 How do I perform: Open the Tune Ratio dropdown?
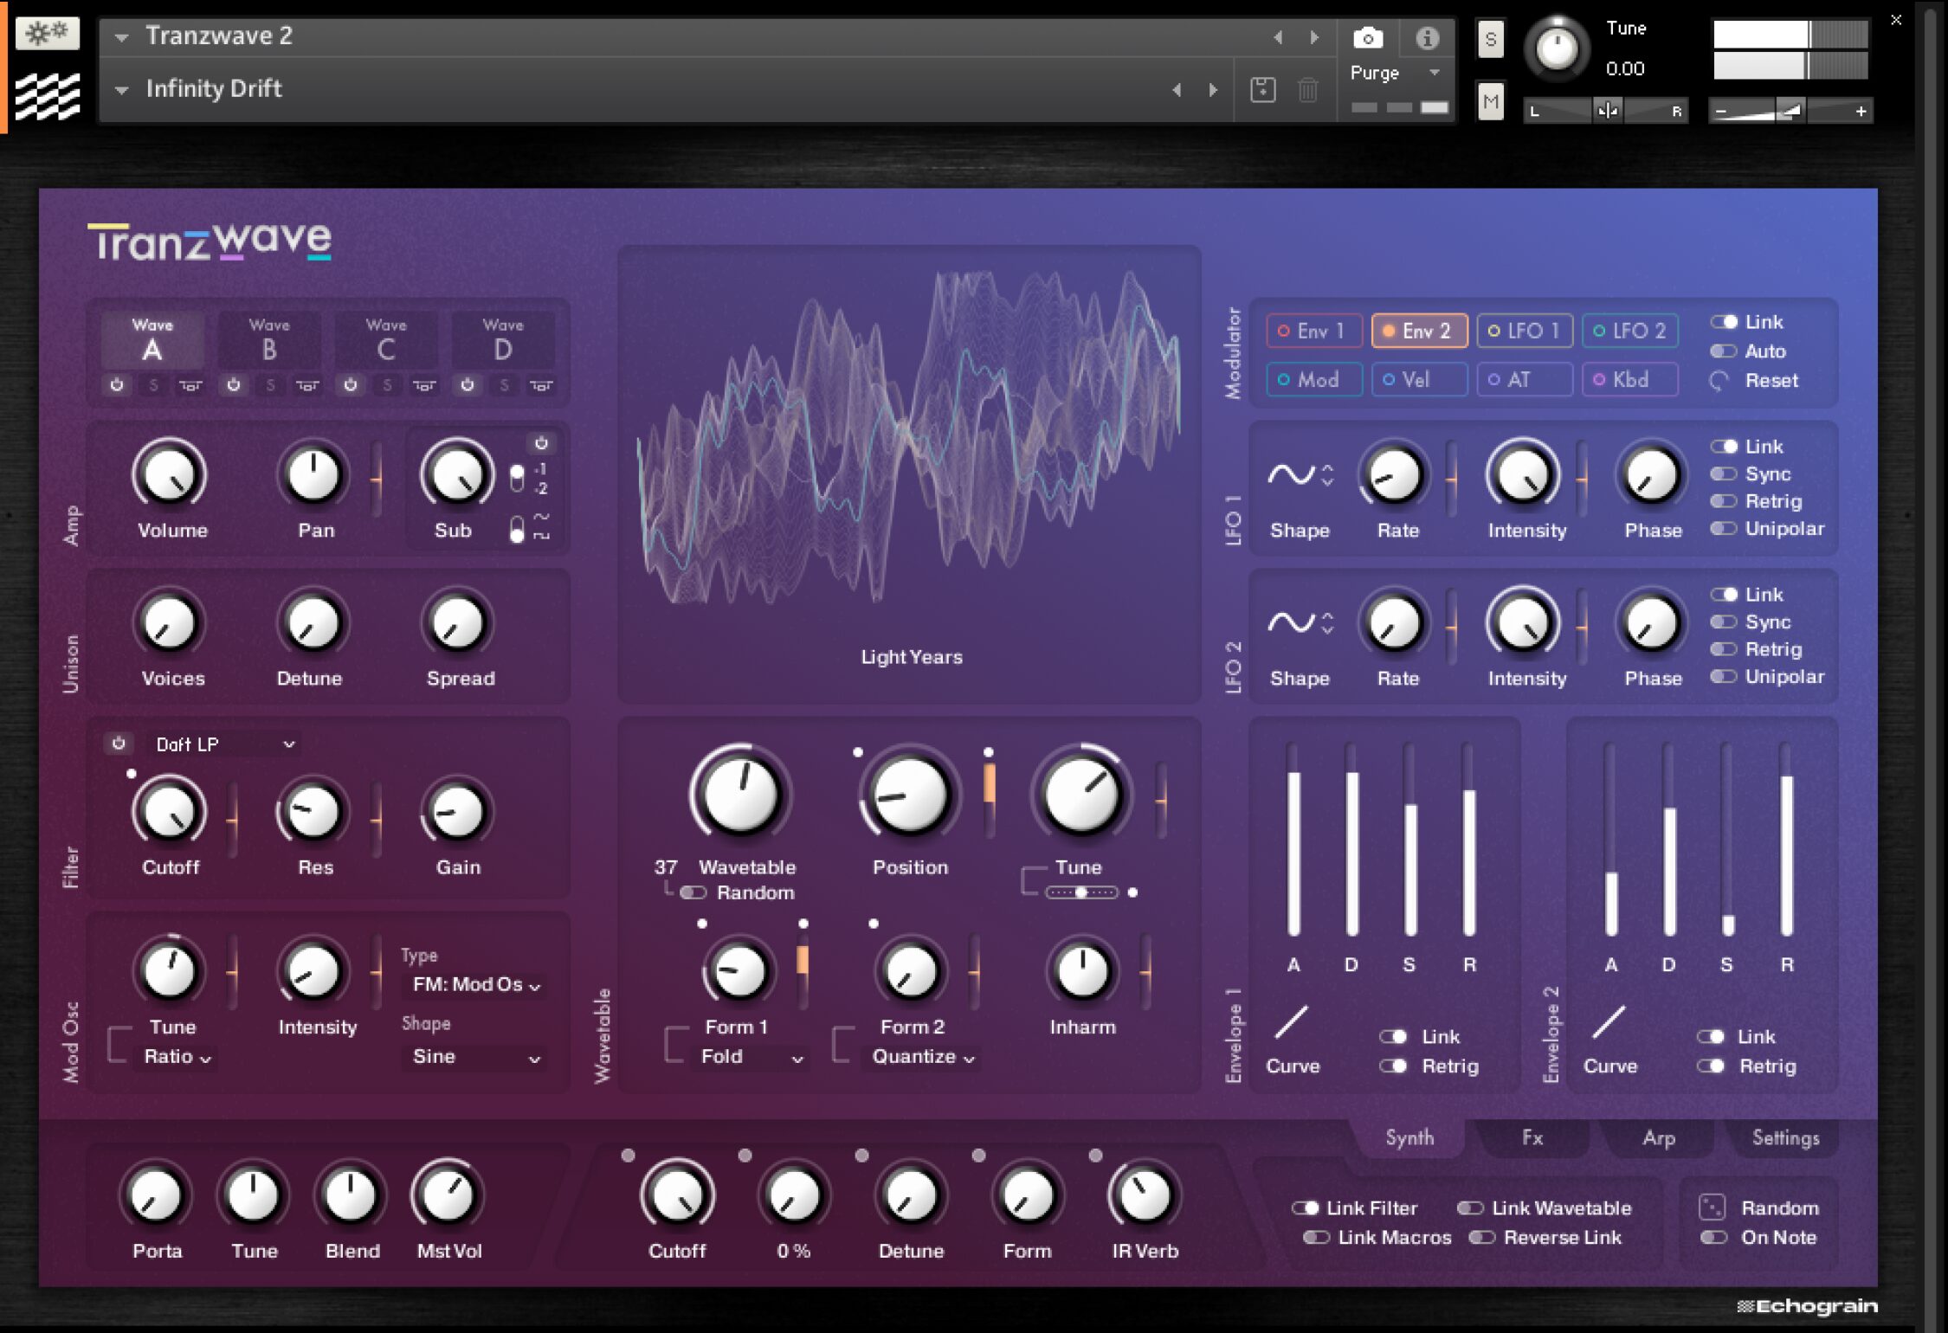[177, 1057]
